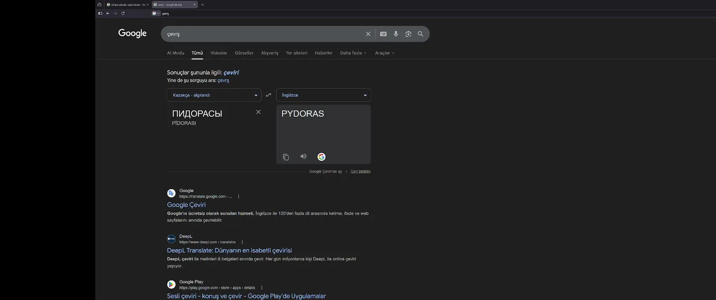The height and width of the screenshot is (300, 716).
Task: Click the Google logo
Action: (132, 34)
